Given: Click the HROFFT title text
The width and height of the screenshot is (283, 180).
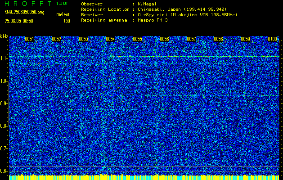Looking at the screenshot, I should 28,4.
